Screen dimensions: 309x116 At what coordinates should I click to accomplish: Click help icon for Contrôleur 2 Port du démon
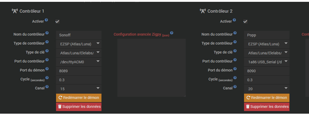coord(235,69)
